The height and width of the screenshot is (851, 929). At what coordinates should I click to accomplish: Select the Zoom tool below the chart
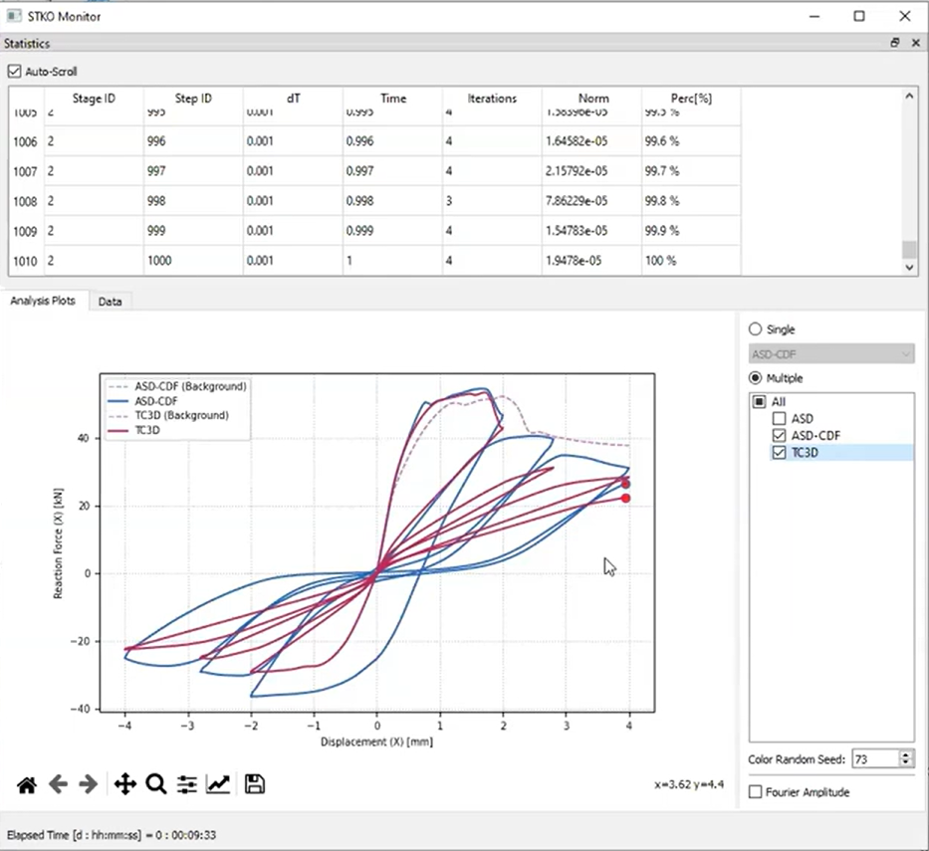click(x=155, y=784)
